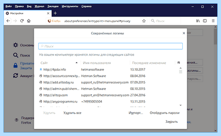221x136 pixels.
Task: Open the Справка menu
Action: pyautogui.click(x=87, y=6)
